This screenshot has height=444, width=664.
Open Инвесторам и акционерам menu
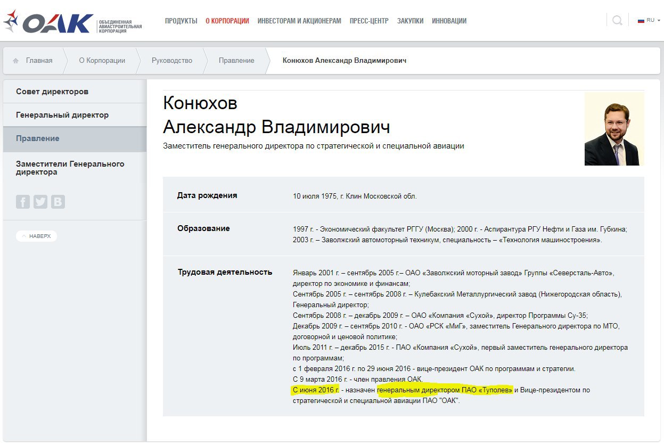299,21
